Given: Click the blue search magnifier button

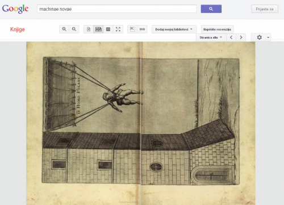Looking at the screenshot, I should [211, 9].
